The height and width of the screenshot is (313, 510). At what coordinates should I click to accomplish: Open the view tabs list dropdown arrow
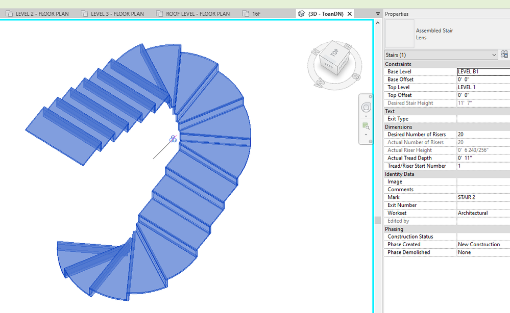point(378,14)
